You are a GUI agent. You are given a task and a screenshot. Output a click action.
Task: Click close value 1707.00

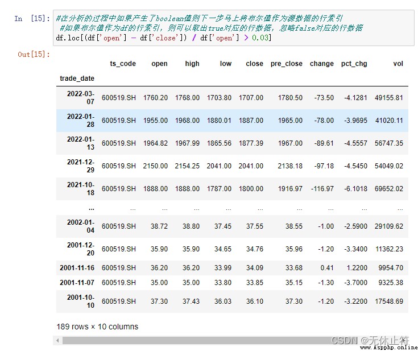click(x=251, y=98)
